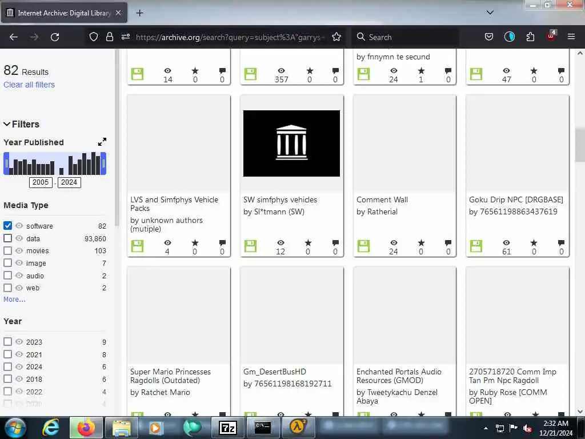The width and height of the screenshot is (585, 439).
Task: Open Windows Explorer folder in taskbar
Action: 121,428
